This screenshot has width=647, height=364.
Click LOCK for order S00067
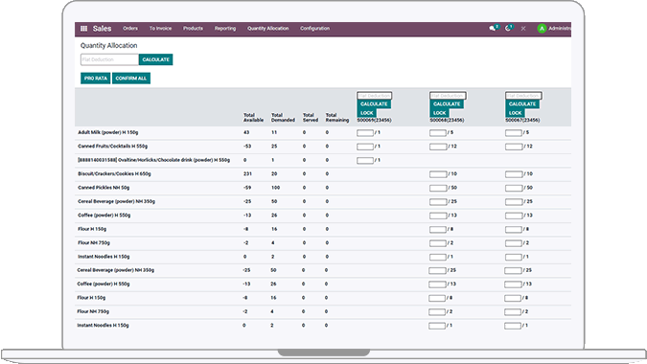[515, 112]
